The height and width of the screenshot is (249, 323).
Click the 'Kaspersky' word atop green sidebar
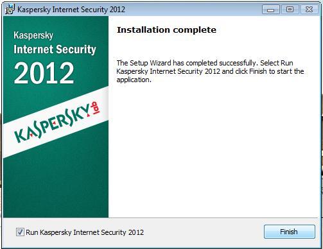(x=33, y=35)
